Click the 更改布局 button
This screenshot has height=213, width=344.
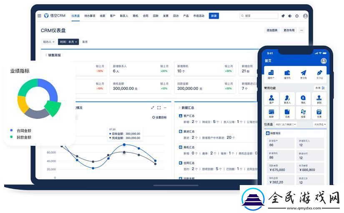coord(289,30)
